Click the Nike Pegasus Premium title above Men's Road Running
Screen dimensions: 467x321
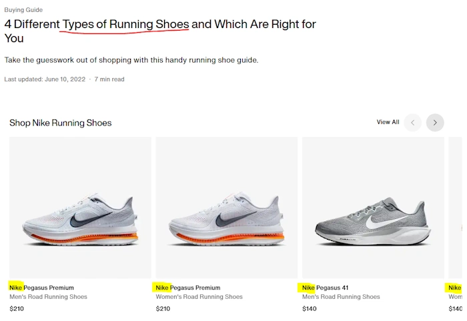41,288
